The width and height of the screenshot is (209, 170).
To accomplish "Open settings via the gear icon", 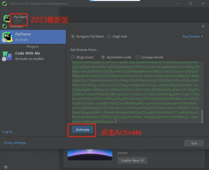I will point(5,167).
